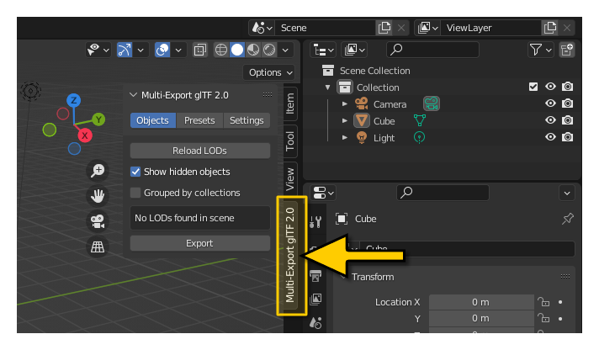Click the Reload LODs button
The image size is (599, 350).
coord(199,151)
